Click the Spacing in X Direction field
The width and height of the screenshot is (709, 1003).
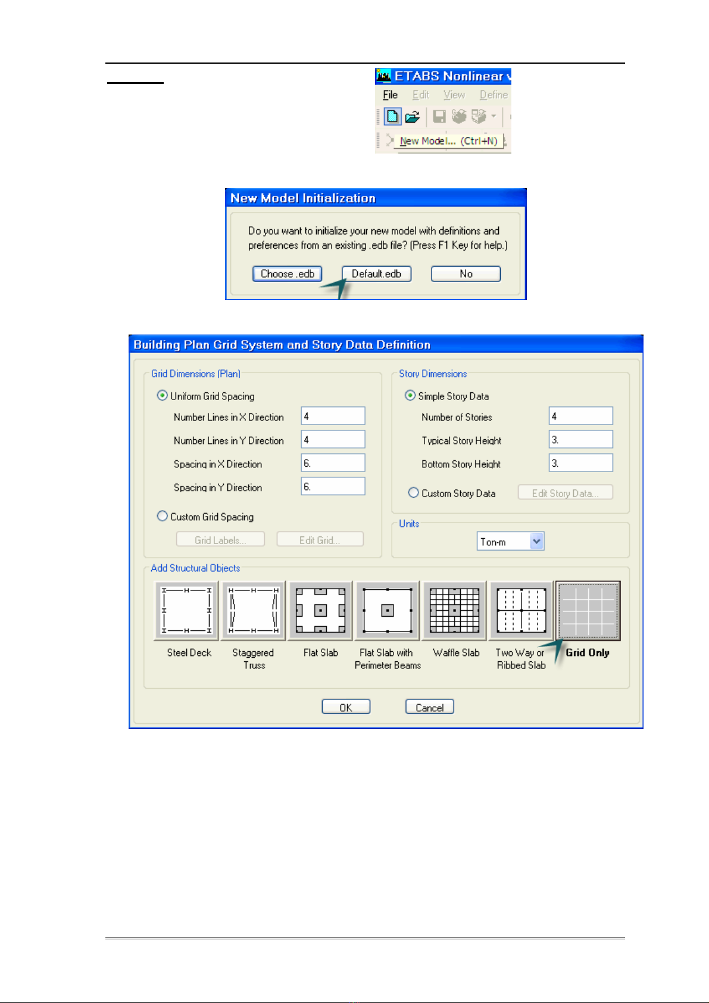333,463
